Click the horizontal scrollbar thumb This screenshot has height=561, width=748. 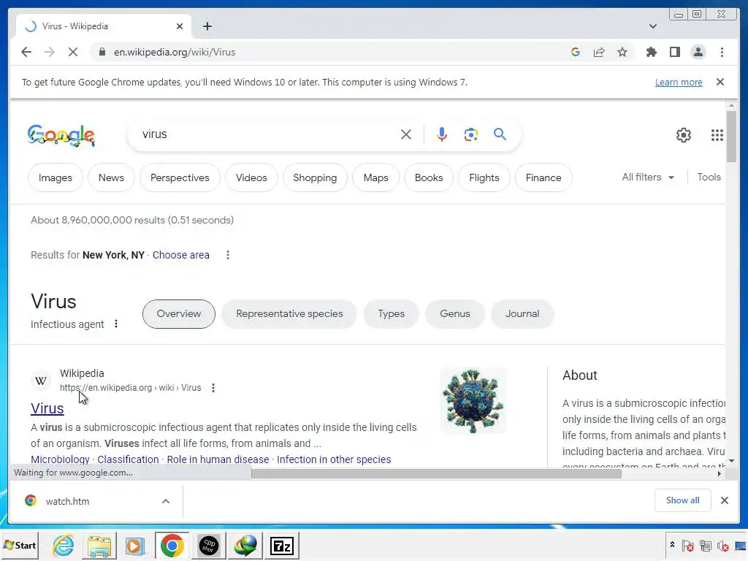437,473
